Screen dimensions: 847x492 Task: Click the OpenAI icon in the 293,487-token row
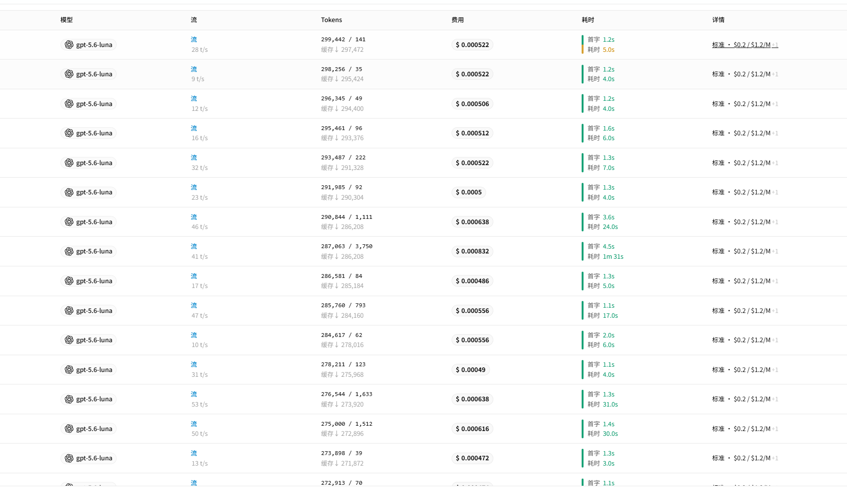(x=69, y=163)
